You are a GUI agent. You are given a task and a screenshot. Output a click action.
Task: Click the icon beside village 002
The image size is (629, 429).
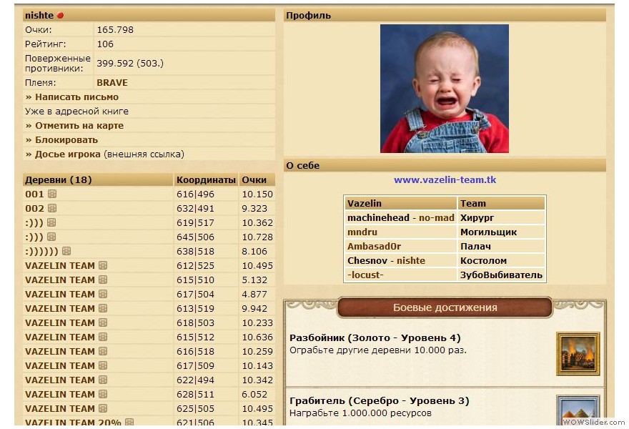(x=52, y=209)
